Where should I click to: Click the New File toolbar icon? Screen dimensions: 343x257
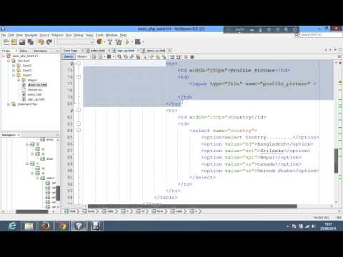click(x=6, y=42)
